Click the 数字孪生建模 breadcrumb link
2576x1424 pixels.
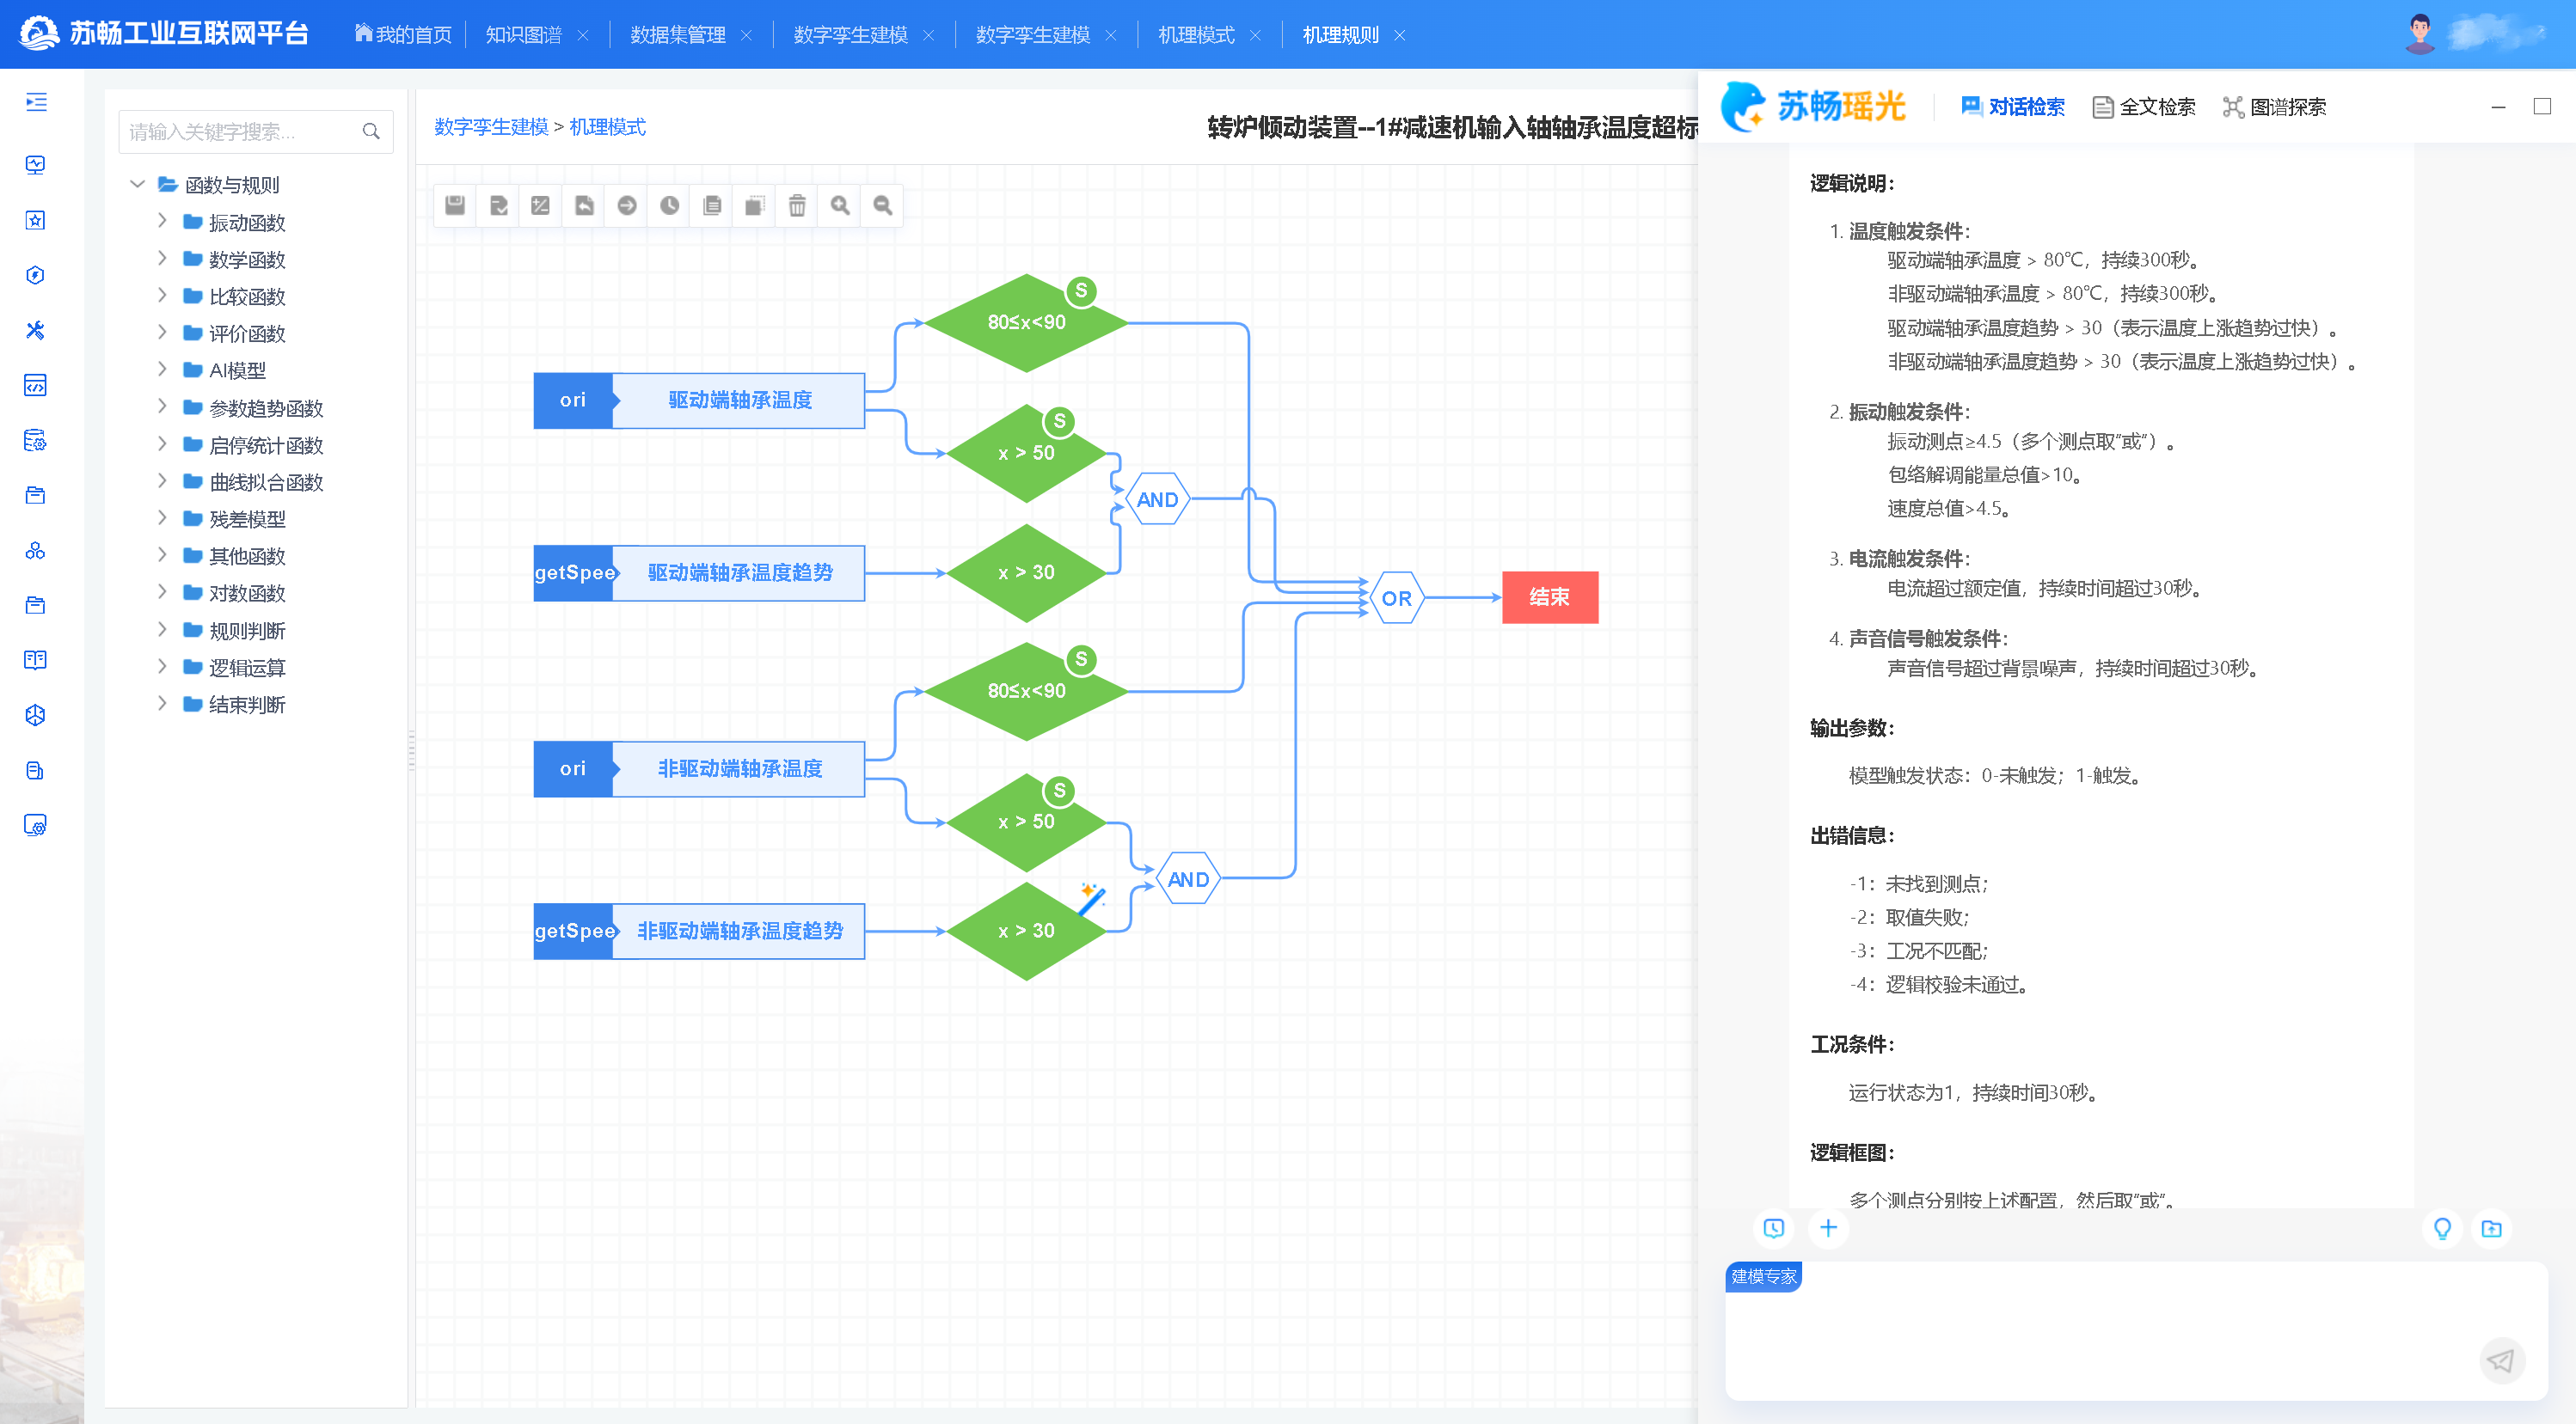[x=491, y=127]
